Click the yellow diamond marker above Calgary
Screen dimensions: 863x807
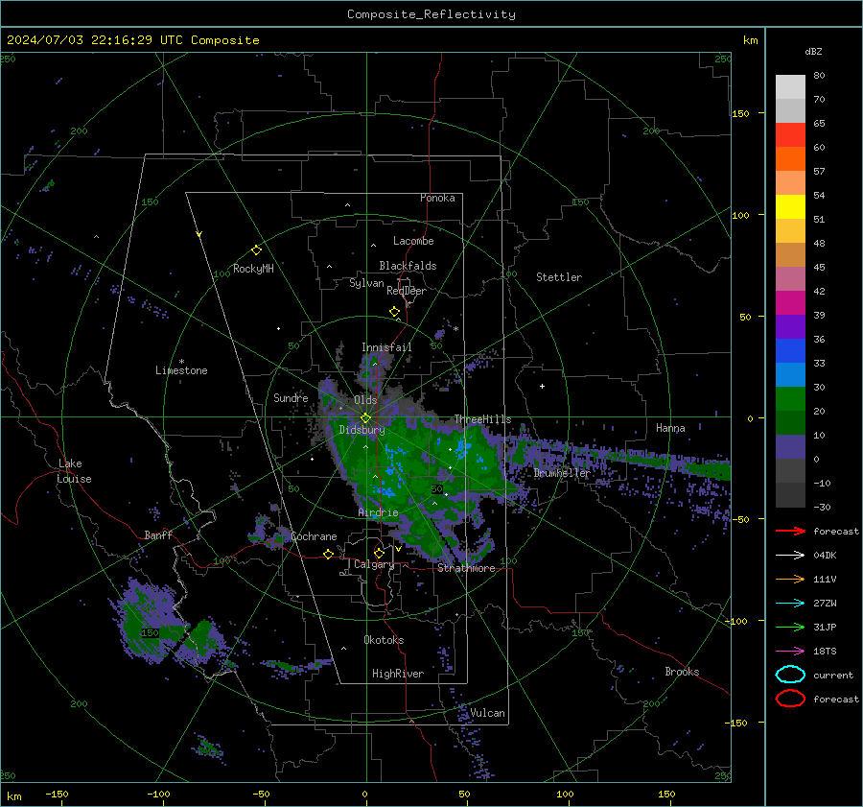coord(379,553)
